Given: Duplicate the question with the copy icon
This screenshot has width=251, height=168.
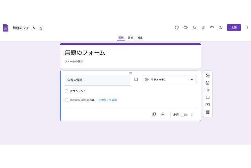Looking at the screenshot, I should tap(154, 114).
